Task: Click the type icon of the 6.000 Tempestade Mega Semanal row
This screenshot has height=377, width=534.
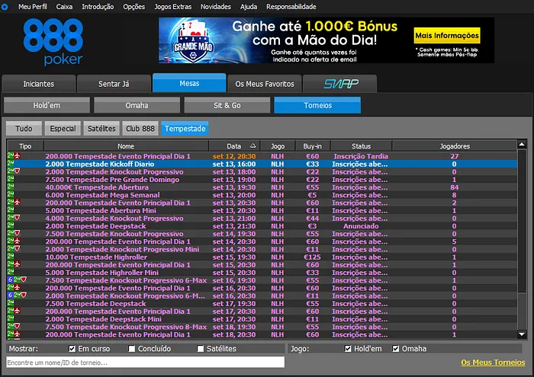Action: click(x=11, y=194)
